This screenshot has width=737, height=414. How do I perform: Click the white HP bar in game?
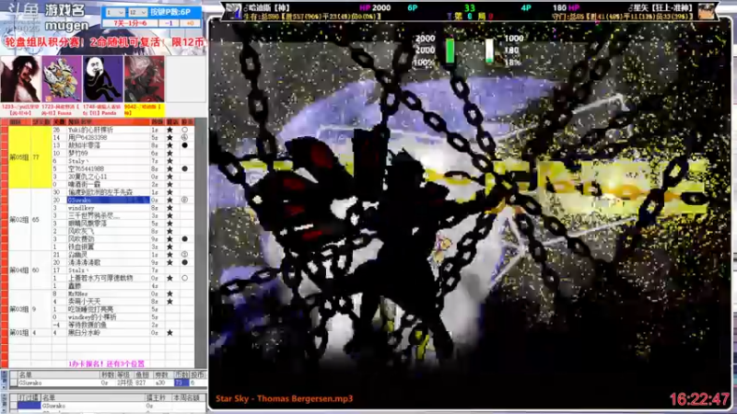pos(489,51)
